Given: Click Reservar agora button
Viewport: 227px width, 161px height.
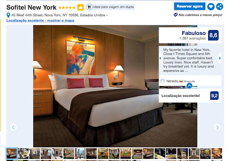Looking at the screenshot, I should [x=190, y=6].
